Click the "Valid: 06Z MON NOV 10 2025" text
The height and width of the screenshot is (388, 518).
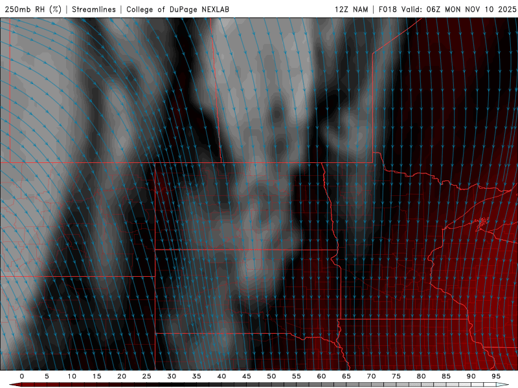click(458, 9)
